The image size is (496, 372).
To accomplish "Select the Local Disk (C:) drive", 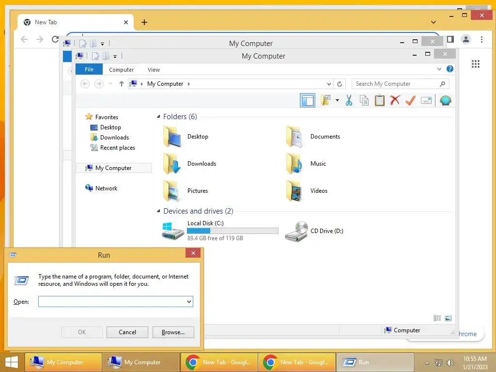I will coord(220,231).
